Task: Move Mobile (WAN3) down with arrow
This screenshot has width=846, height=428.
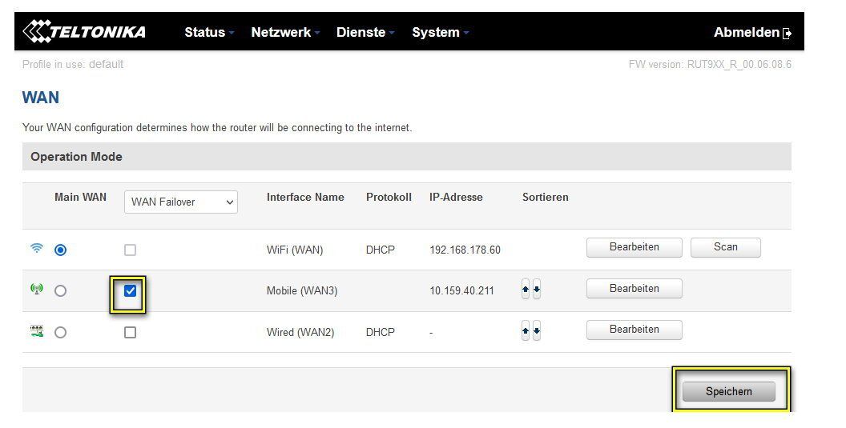Action: [537, 290]
